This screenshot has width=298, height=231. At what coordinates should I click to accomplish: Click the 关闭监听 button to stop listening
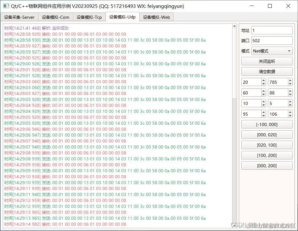pos(267,61)
